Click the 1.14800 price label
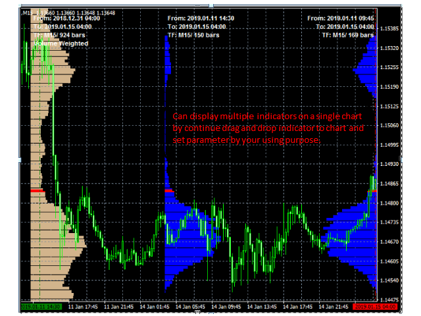This screenshot has width=421, height=316. [x=389, y=203]
